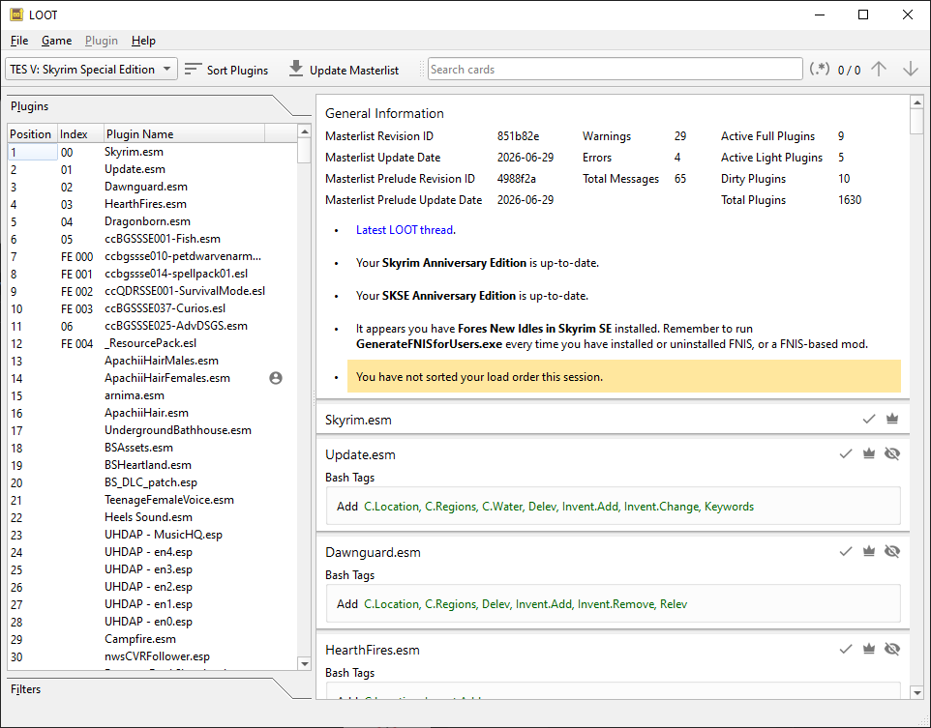Open the game selection dropdown
This screenshot has width=931, height=728.
click(x=91, y=70)
